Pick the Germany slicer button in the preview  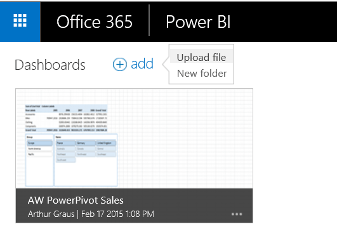(x=86, y=143)
